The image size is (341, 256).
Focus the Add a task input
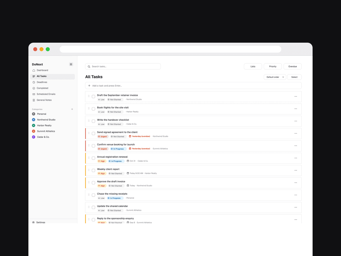[x=193, y=86]
